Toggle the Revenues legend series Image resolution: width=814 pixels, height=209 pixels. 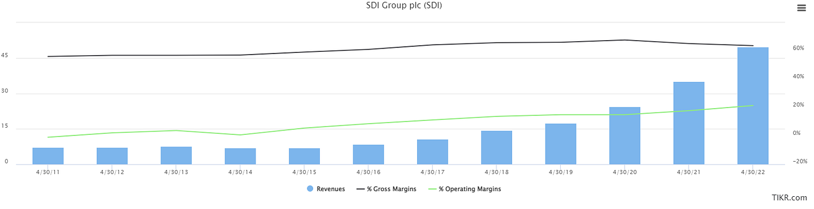pos(326,189)
